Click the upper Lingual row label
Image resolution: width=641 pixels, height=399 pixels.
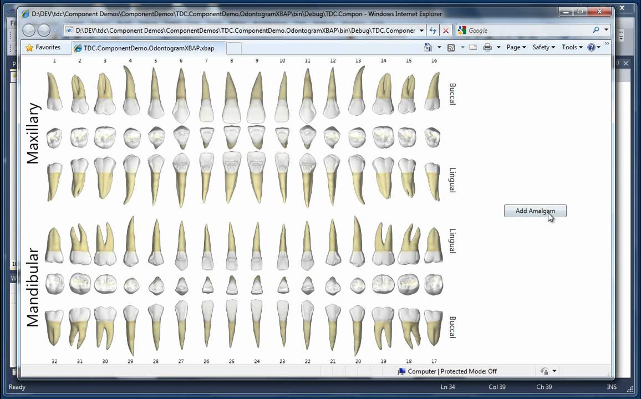(452, 180)
